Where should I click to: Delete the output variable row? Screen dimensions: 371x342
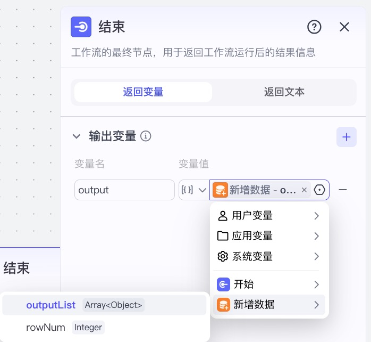tap(343, 190)
